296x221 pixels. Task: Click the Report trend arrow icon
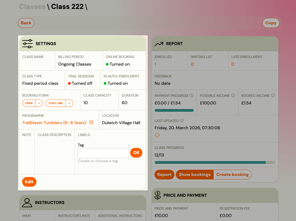(159, 44)
